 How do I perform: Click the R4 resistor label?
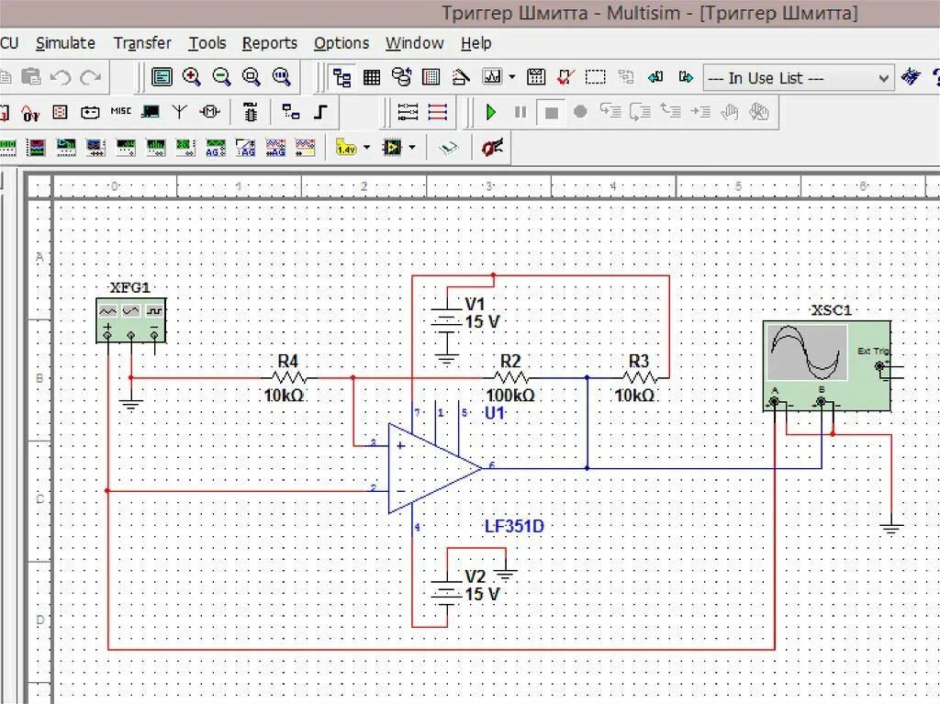(287, 361)
